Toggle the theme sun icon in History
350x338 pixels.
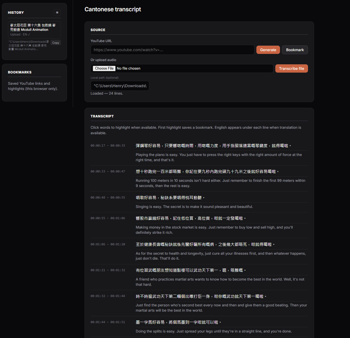(57, 13)
